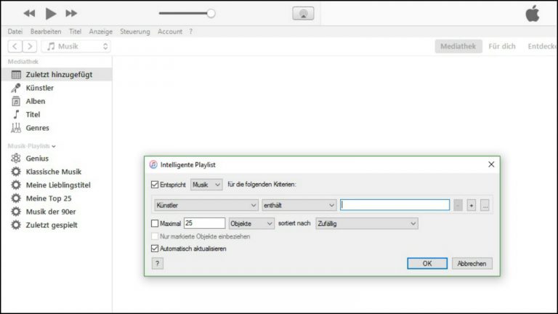Click the add rule plus icon
This screenshot has width=558, height=314.
tap(471, 206)
